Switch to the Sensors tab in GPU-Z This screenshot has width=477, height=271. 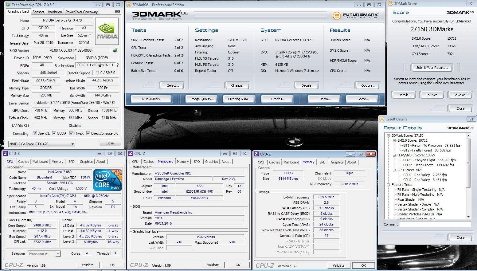point(38,12)
